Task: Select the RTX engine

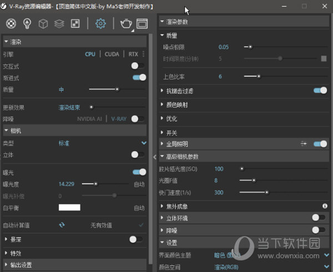Action: (133, 54)
